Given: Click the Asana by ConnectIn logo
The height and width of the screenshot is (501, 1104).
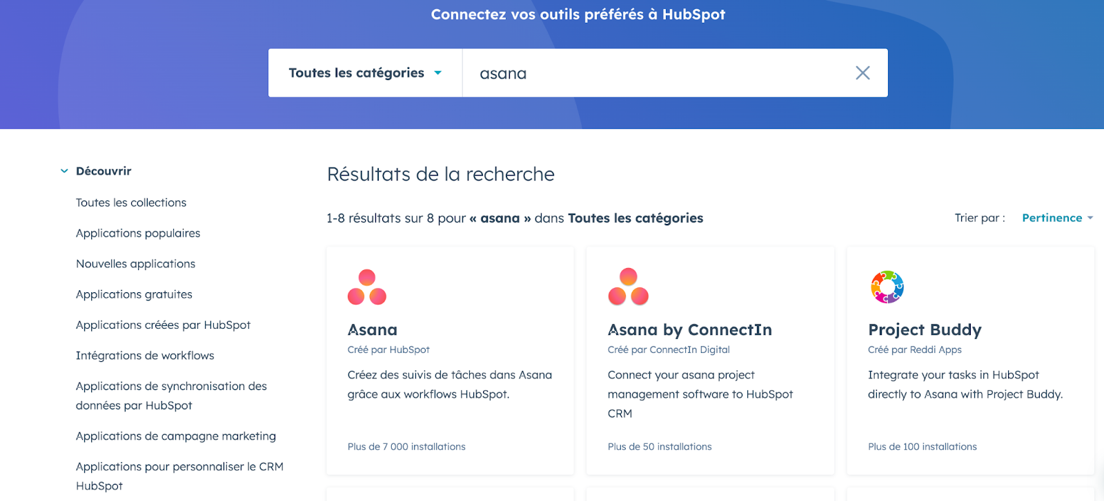Looking at the screenshot, I should pyautogui.click(x=628, y=287).
